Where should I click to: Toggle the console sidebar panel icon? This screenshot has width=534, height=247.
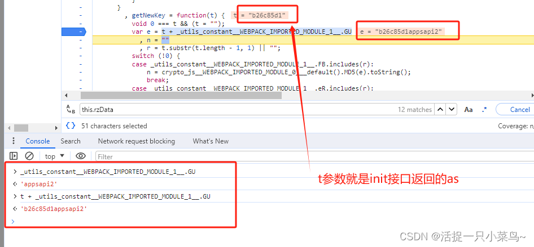tap(14, 156)
